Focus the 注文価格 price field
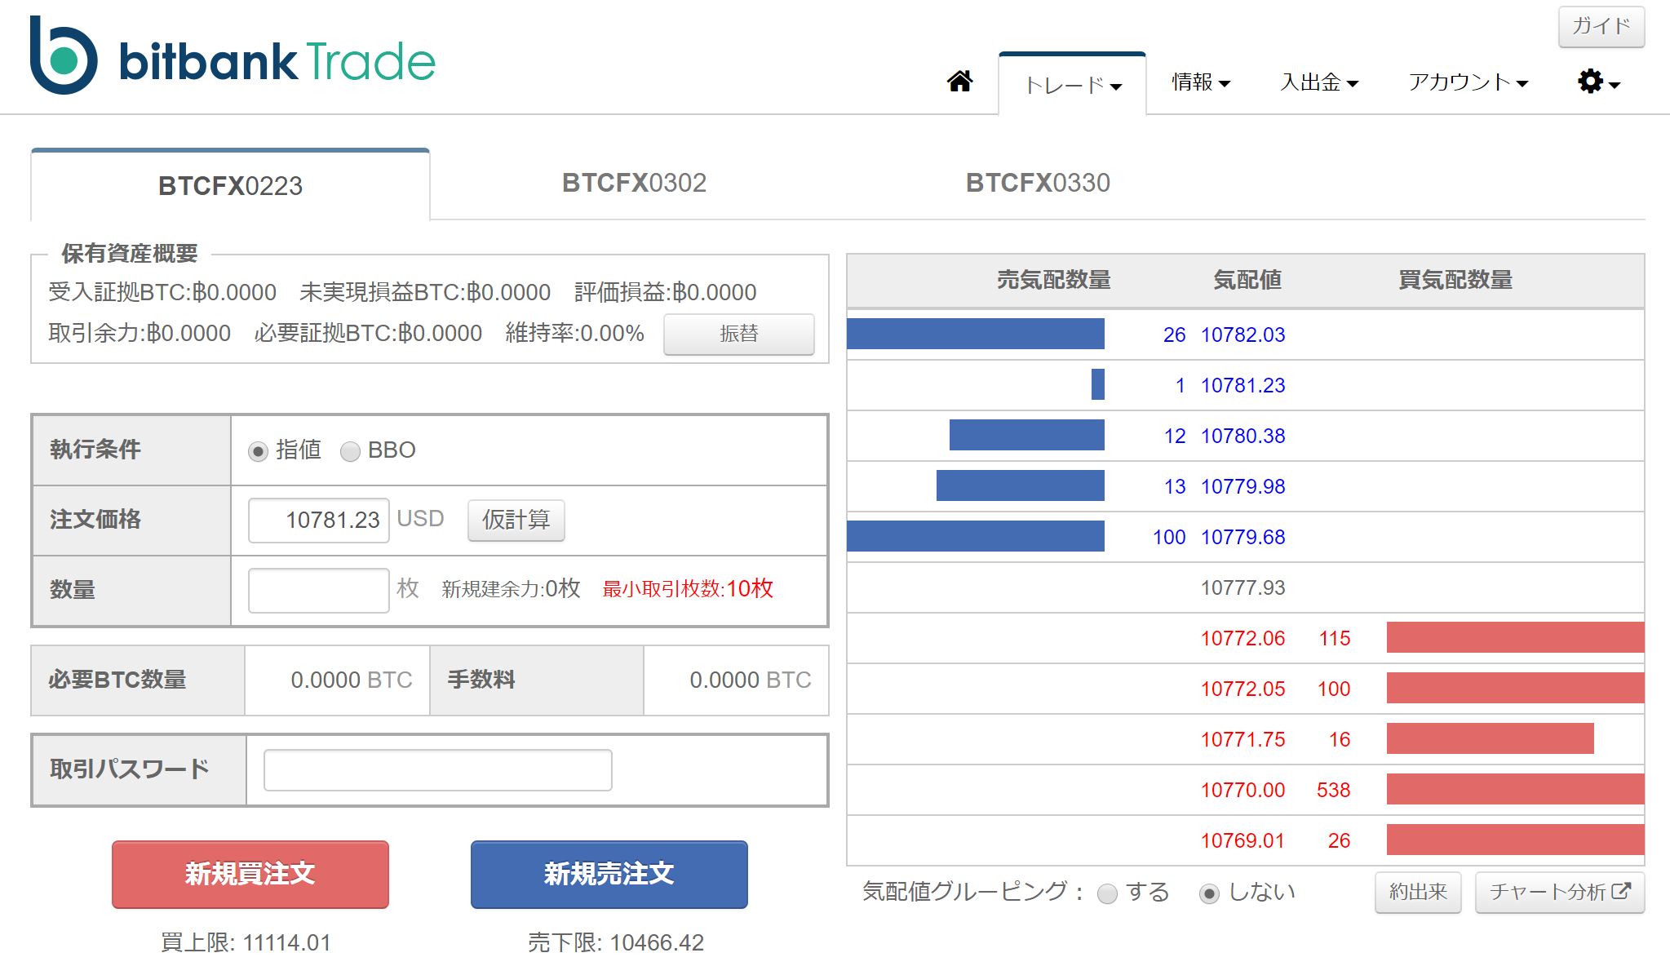This screenshot has height=975, width=1670. (318, 520)
